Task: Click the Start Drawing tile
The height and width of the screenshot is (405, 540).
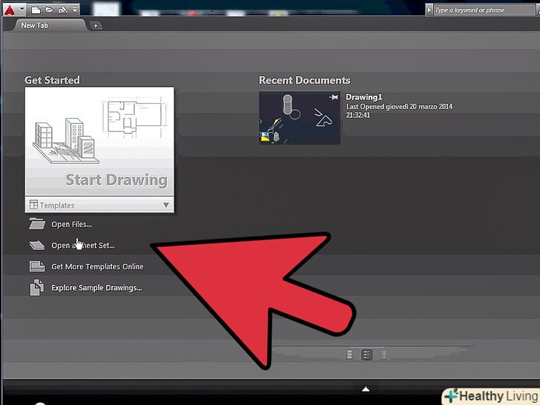Action: tap(100, 142)
